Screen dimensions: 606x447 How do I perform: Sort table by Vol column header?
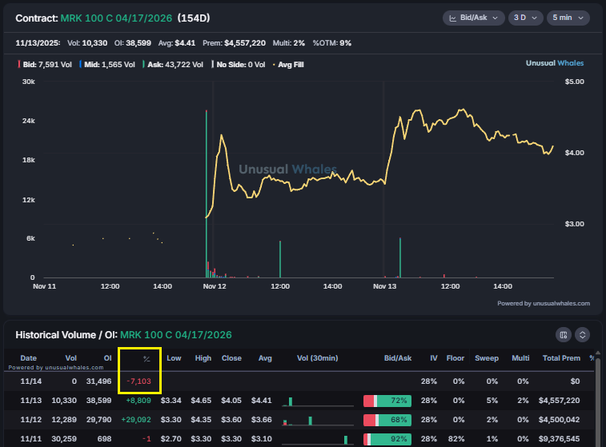(70, 358)
